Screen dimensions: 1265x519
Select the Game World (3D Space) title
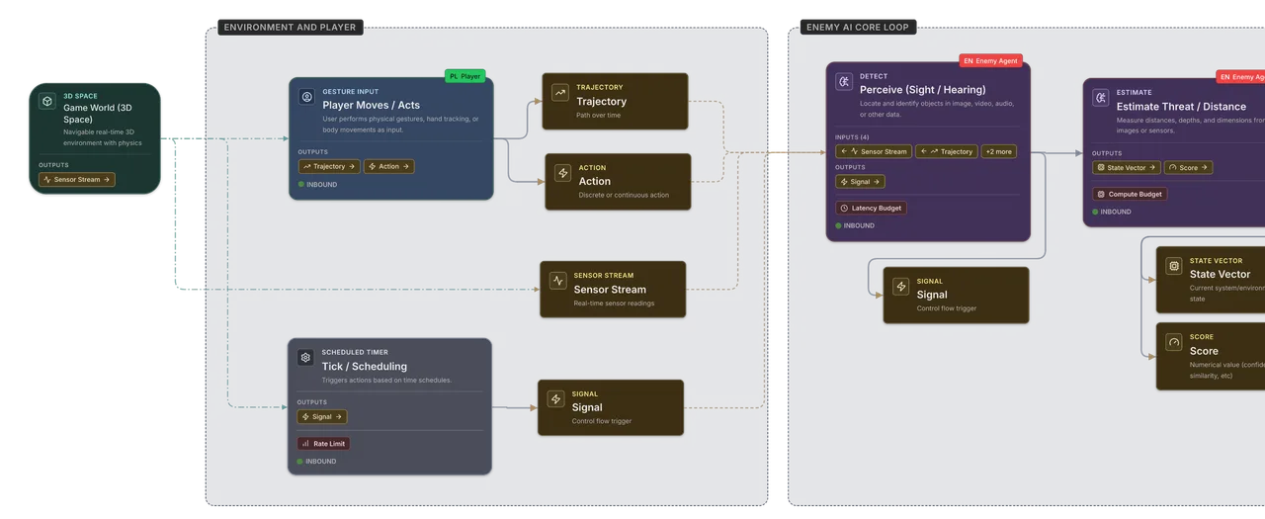[98, 114]
